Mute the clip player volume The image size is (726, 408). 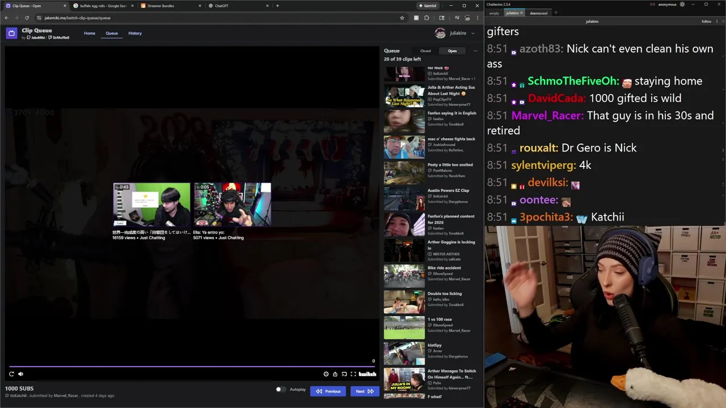tap(21, 374)
